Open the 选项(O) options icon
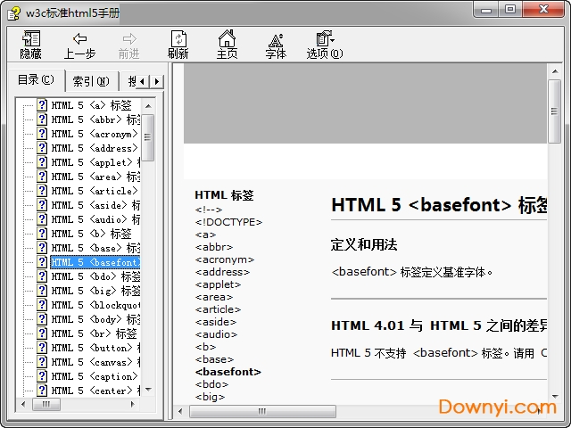This screenshot has height=428, width=571. tap(325, 38)
